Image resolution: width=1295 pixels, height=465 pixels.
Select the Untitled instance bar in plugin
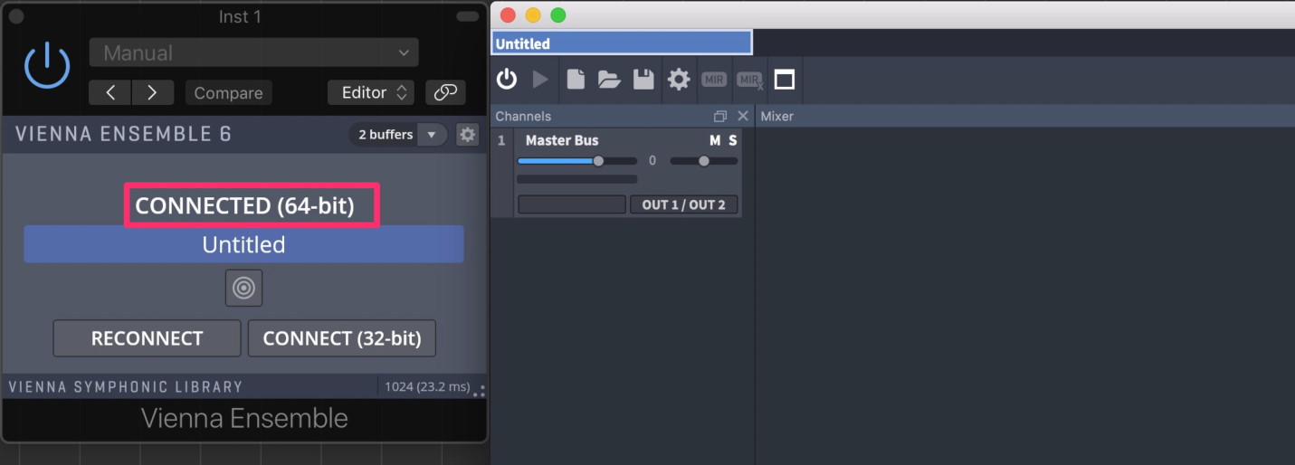(x=243, y=244)
